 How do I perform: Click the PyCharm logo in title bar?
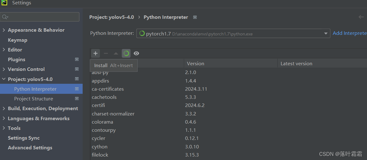(4, 3)
